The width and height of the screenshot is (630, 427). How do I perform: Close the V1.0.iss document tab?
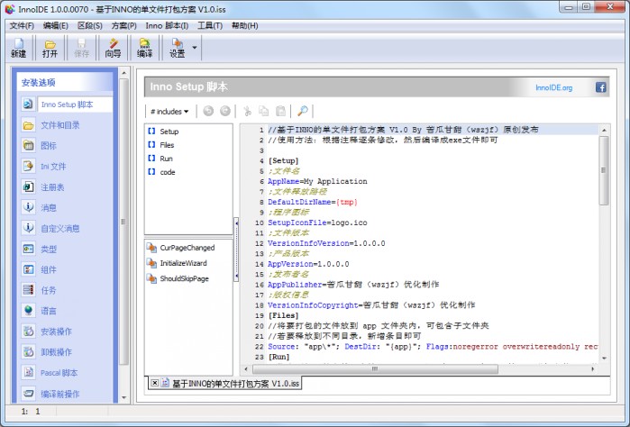click(x=155, y=383)
